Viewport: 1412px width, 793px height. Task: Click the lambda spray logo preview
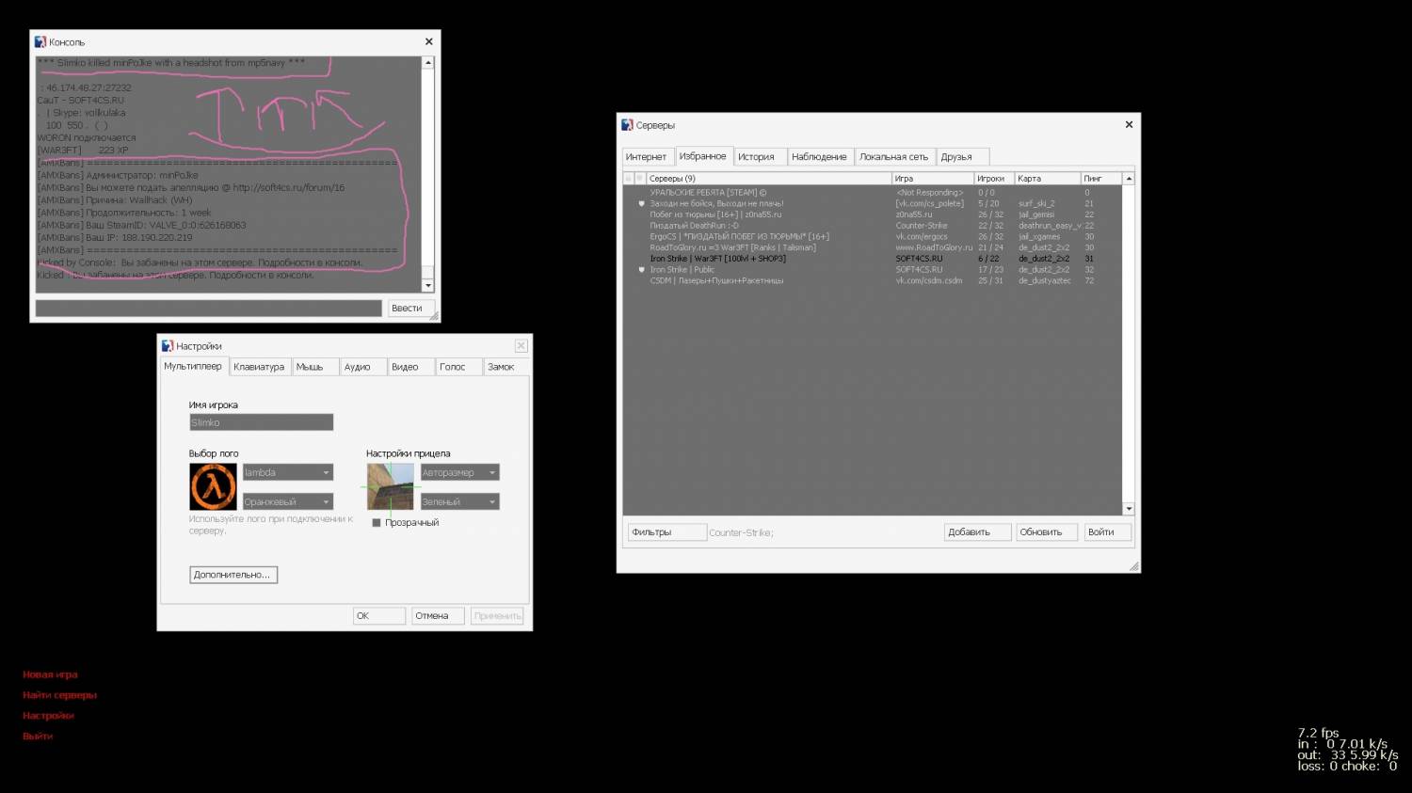(x=213, y=486)
